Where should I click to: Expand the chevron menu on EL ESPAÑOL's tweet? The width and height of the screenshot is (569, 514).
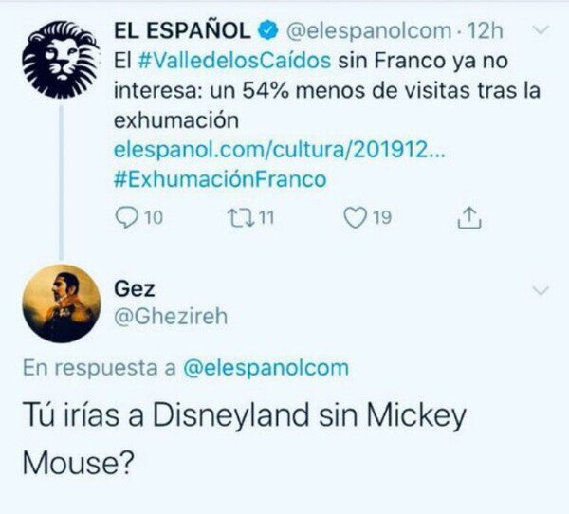click(x=541, y=31)
